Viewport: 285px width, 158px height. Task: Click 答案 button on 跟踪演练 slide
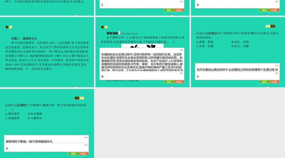[x=179, y=82]
